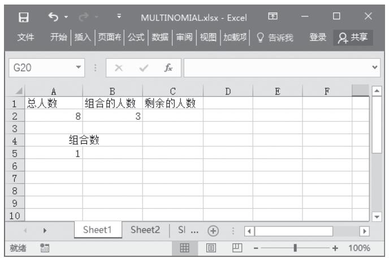Screen dimensions: 389x258
Task: Open the 公式 ribbon tab
Action: coord(135,37)
